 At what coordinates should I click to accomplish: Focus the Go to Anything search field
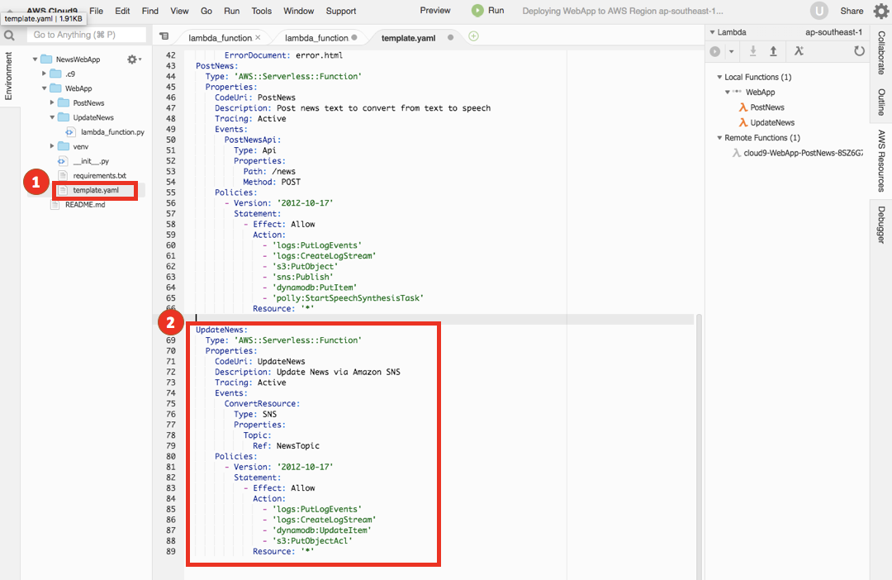point(87,36)
